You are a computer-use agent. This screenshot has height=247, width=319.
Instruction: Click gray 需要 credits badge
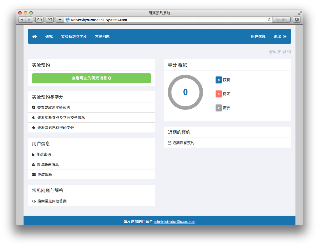coord(218,108)
